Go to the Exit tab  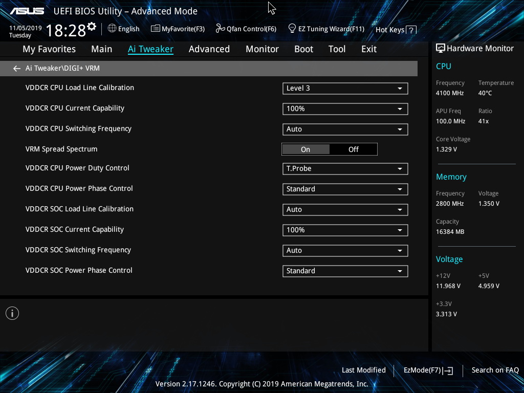tap(369, 49)
